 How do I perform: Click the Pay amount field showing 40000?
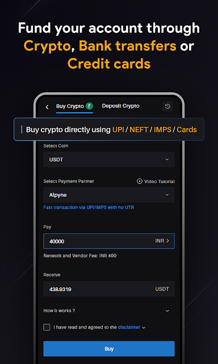pyautogui.click(x=109, y=241)
